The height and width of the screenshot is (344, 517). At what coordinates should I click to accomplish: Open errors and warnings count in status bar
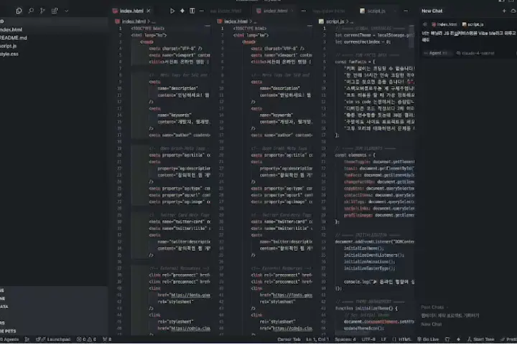[x=86, y=340]
